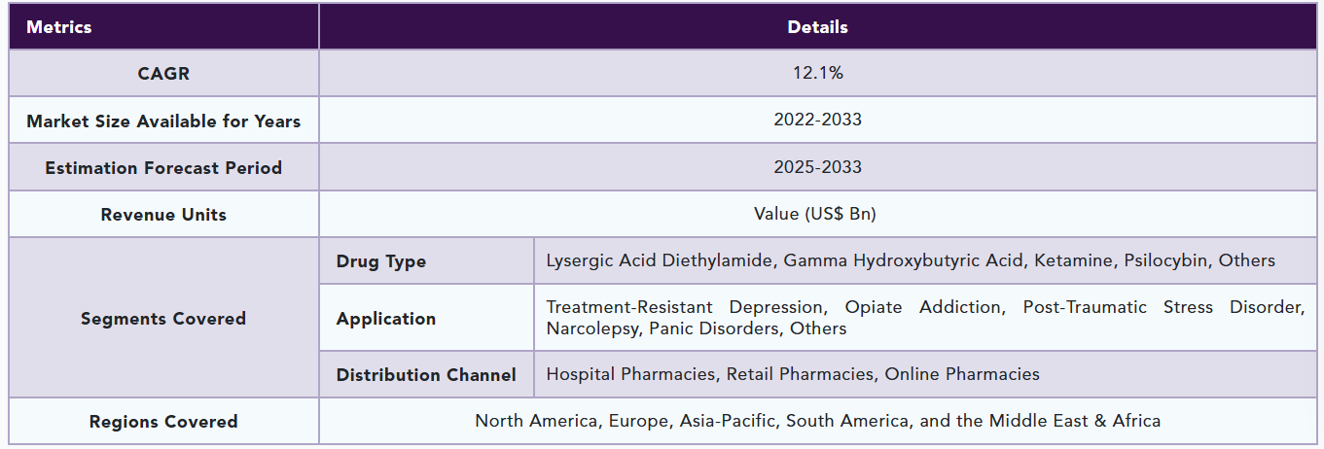Select the Revenue Units label
The height and width of the screenshot is (449, 1324).
coord(163,214)
